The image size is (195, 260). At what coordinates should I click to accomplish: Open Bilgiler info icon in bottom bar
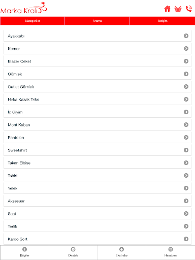point(24,249)
